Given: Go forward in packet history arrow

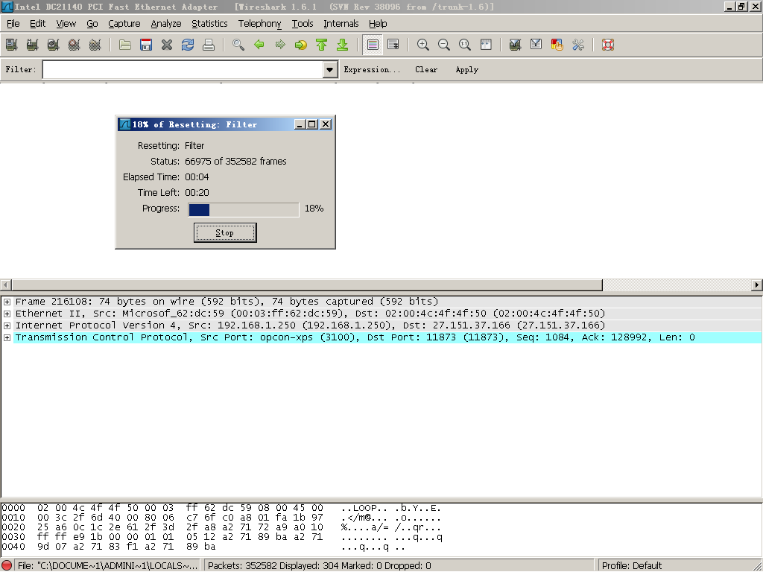Looking at the screenshot, I should 280,45.
